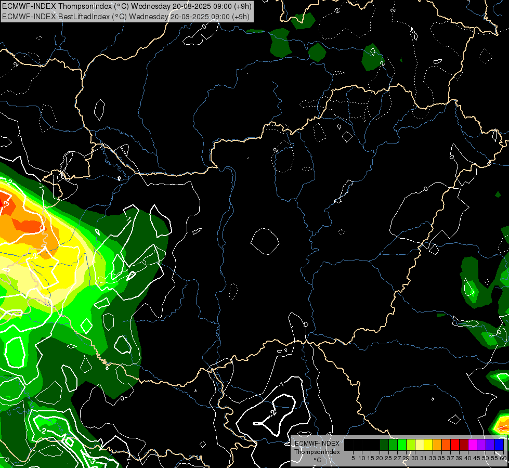Viewport: 509px width, 468px height.
Task: Click legend tick value 25
Action: coord(388,458)
